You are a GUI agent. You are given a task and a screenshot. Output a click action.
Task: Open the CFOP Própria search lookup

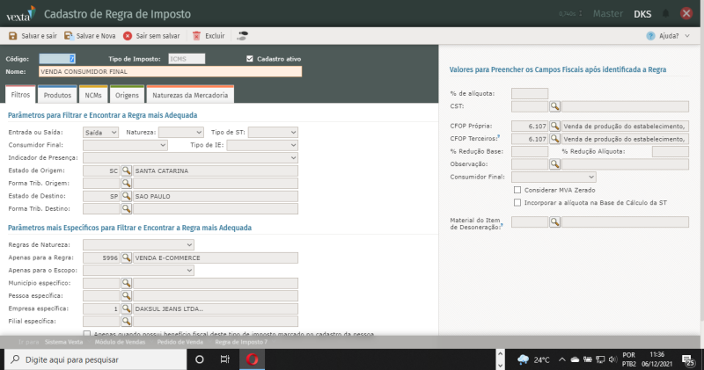point(555,127)
